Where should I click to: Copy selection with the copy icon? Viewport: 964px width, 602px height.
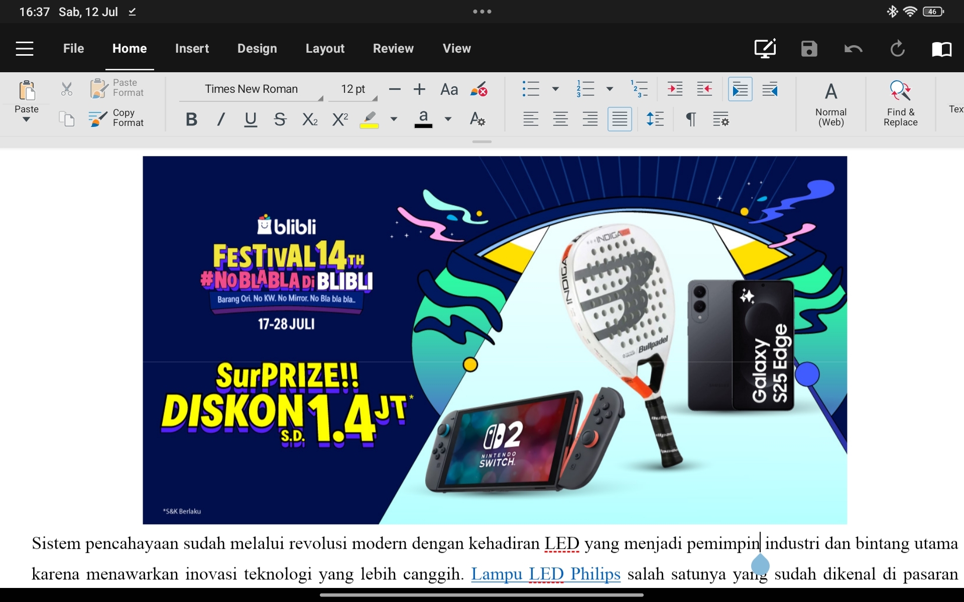pos(67,119)
